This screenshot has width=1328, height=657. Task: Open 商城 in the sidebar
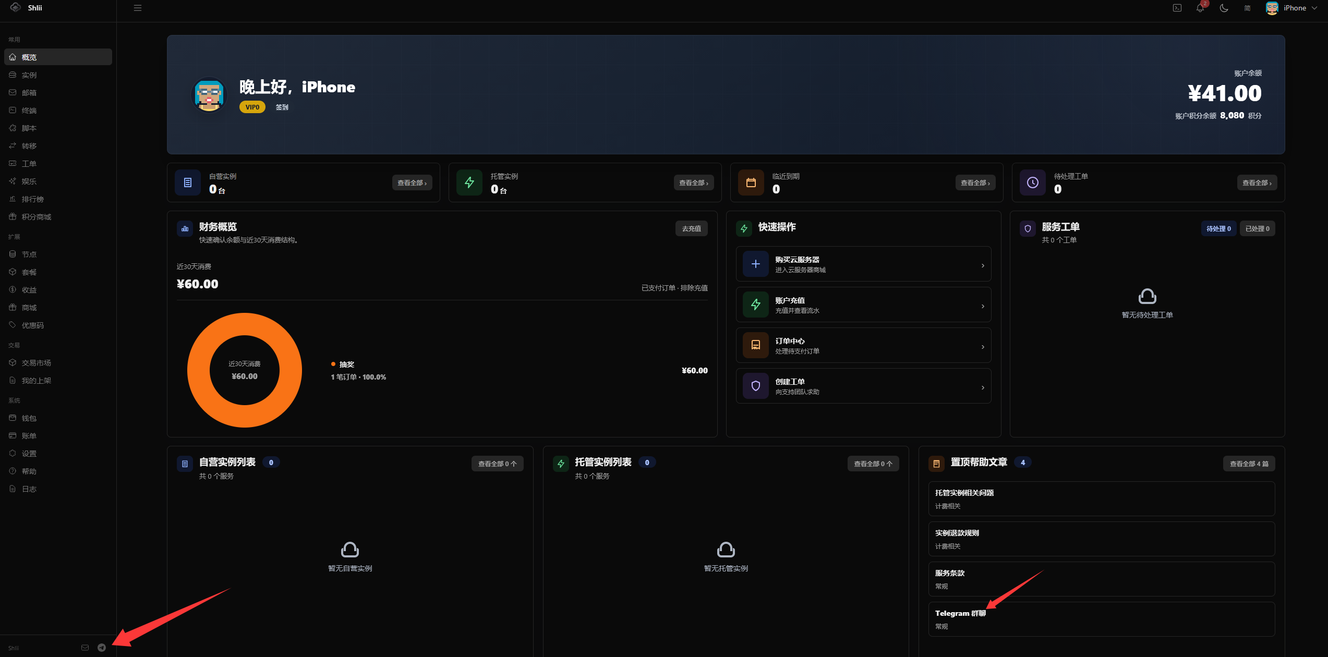58,307
